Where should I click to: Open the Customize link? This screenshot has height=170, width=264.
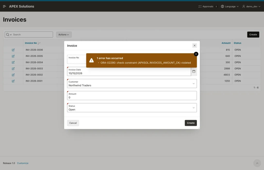click(23, 163)
